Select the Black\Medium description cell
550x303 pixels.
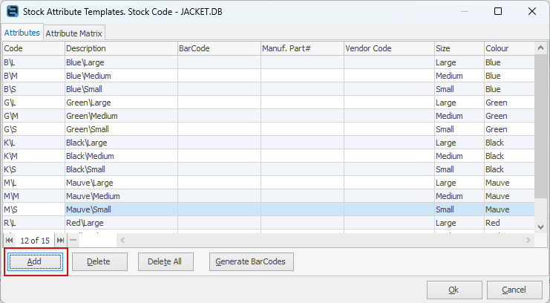(122, 156)
